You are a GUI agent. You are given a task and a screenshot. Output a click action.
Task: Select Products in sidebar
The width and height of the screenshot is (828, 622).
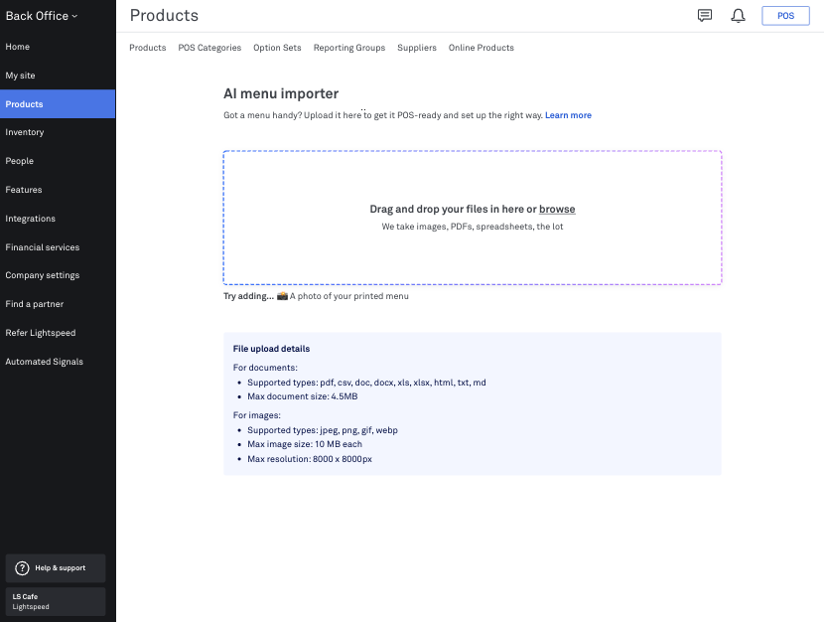coord(58,104)
